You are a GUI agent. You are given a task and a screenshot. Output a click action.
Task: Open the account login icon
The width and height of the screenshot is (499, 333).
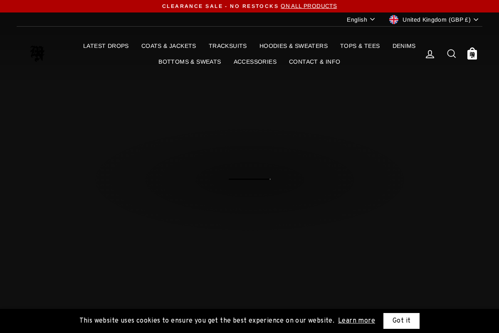click(x=430, y=53)
